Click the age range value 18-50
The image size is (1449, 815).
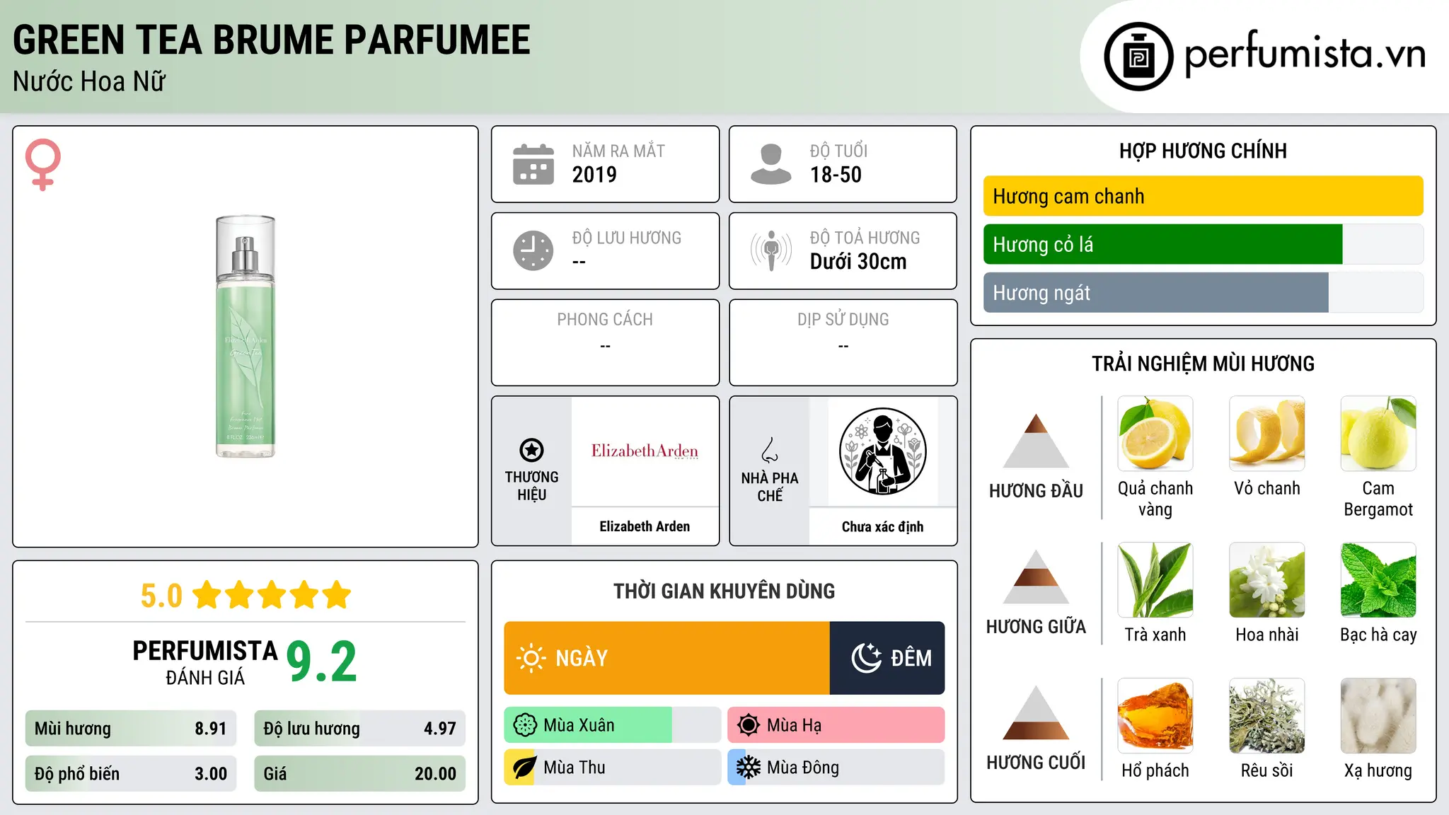[x=836, y=175]
